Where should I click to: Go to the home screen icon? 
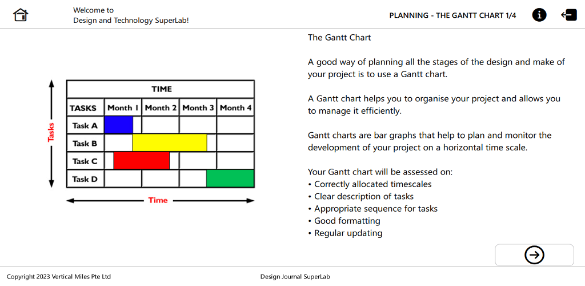pos(21,15)
